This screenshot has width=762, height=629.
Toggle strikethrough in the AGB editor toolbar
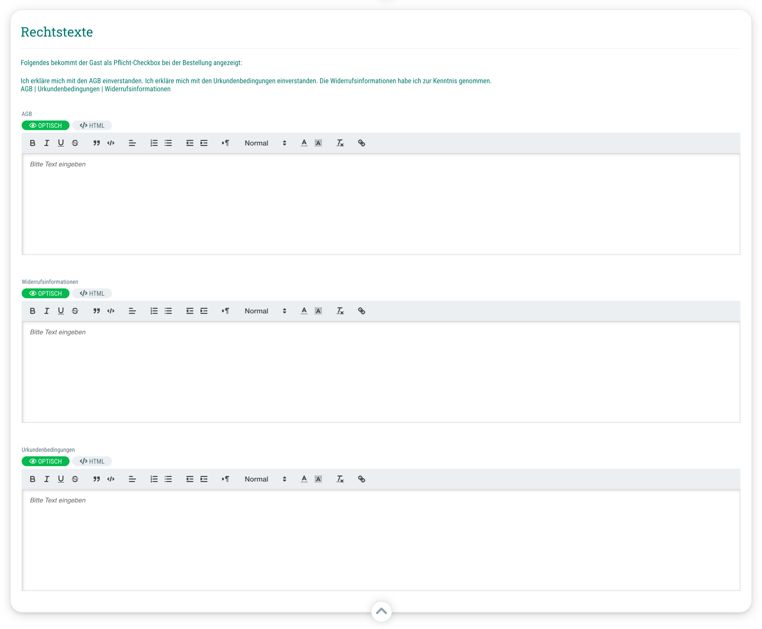(75, 143)
